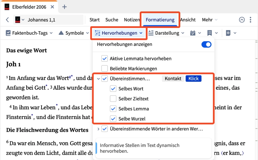Expand the document icon dropdown arrow
Image resolution: width=258 pixels, height=160 pixels.
(235, 33)
